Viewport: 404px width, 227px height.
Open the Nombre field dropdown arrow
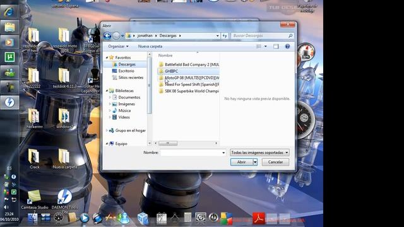tap(223, 153)
